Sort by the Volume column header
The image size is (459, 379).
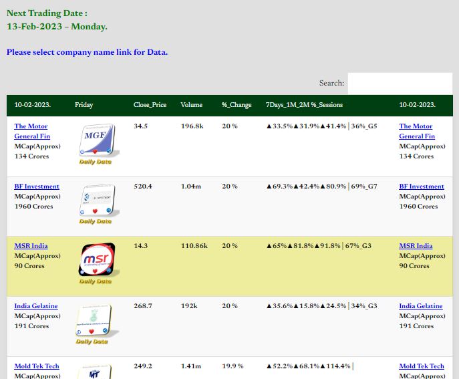pyautogui.click(x=192, y=105)
